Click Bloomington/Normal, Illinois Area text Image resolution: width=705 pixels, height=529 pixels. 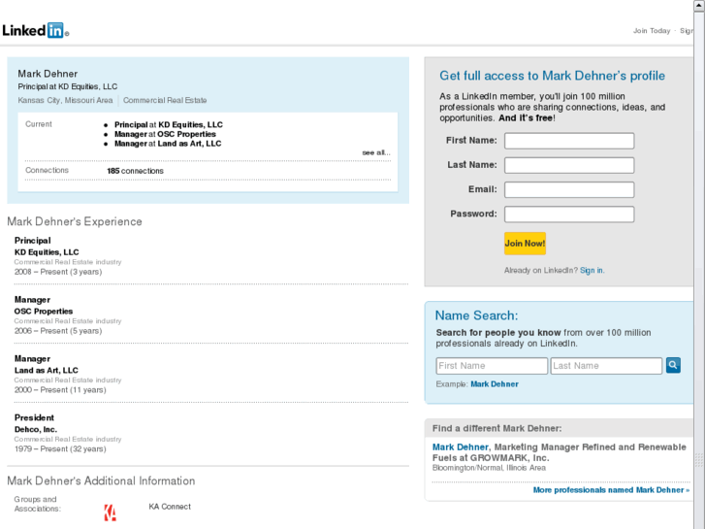(x=489, y=468)
